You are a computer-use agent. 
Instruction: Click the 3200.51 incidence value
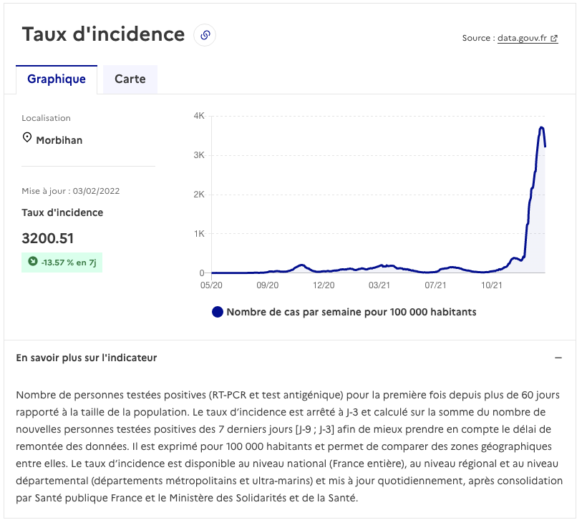pos(48,238)
